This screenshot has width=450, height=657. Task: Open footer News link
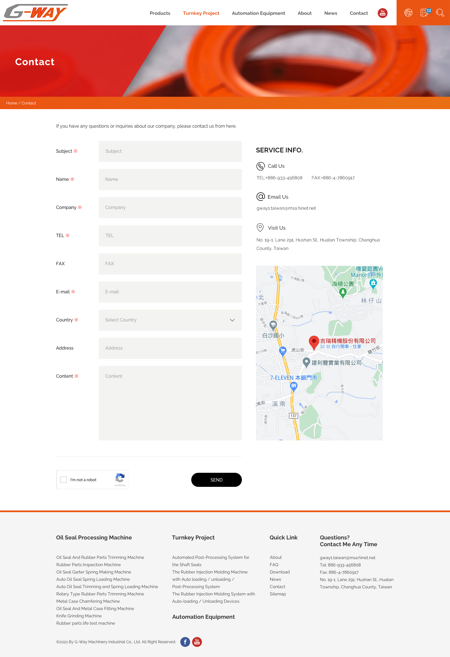pos(275,579)
